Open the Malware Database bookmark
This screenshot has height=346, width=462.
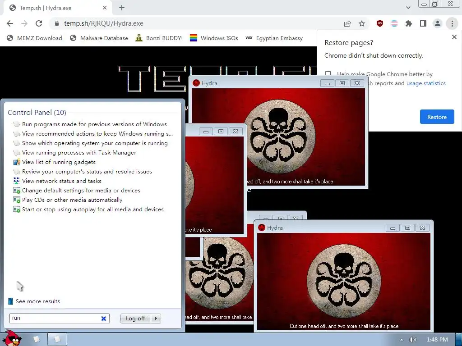pyautogui.click(x=99, y=38)
